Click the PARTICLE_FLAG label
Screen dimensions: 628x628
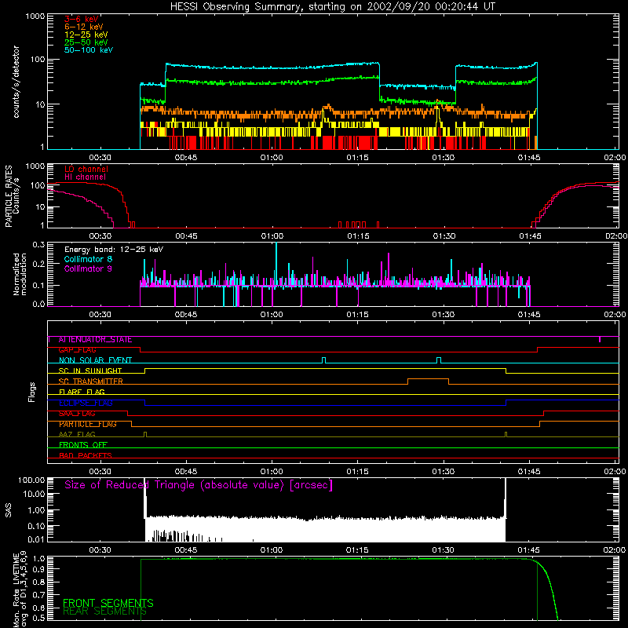coord(88,424)
